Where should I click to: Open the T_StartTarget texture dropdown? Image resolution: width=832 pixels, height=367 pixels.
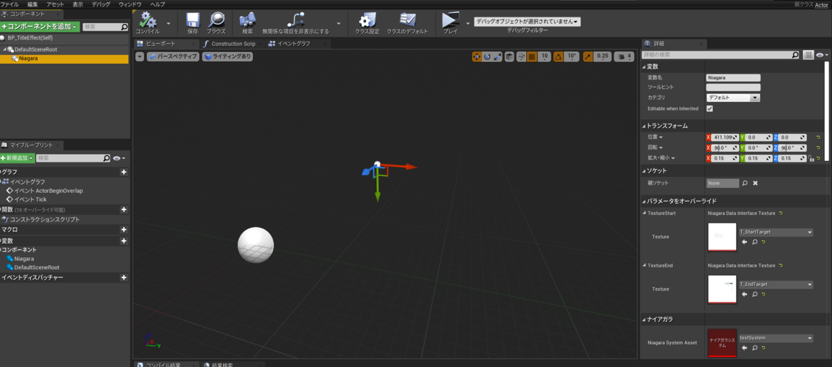pyautogui.click(x=775, y=232)
